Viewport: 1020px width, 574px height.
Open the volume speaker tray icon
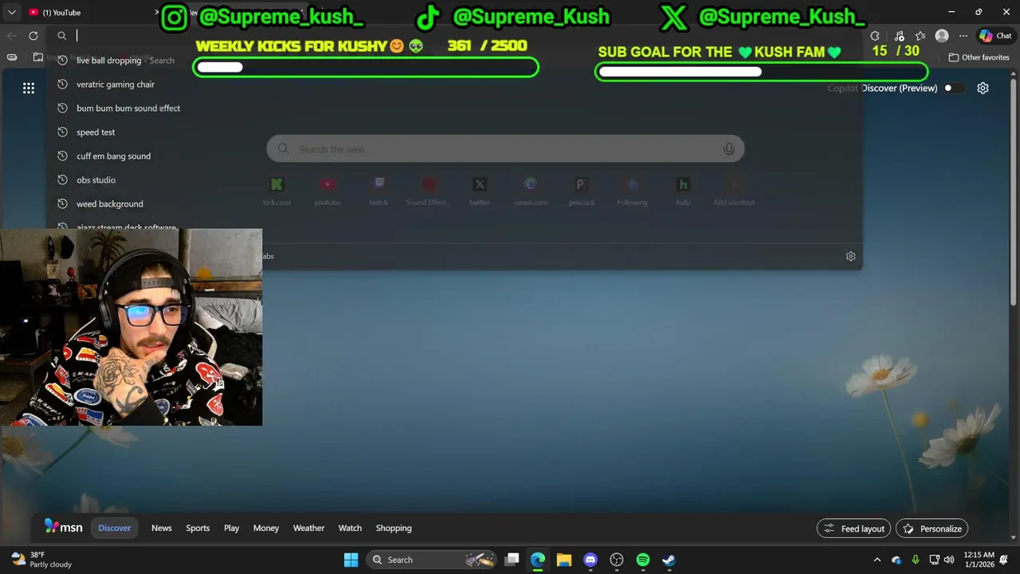[948, 560]
